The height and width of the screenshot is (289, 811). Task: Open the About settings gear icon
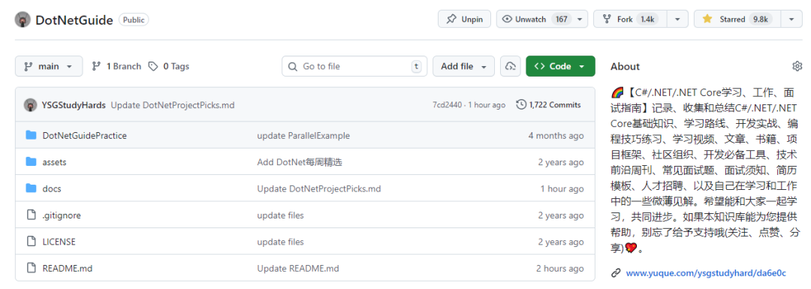pos(797,66)
